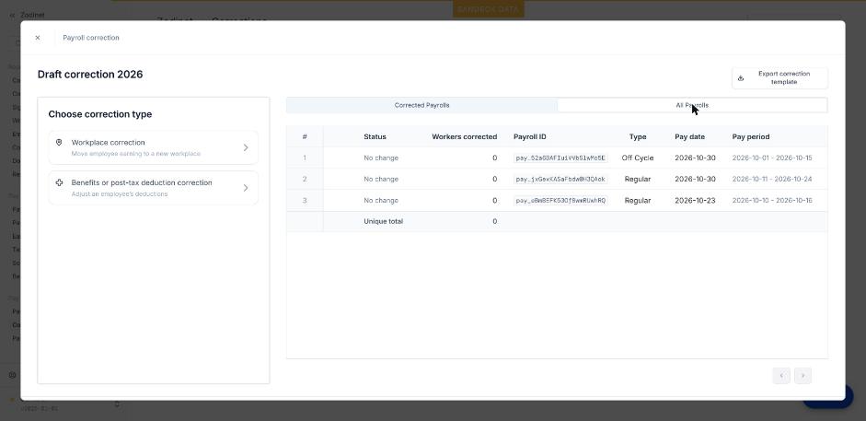Click the location pin icon for Workplace correction
This screenshot has height=421, width=866.
tap(59, 143)
